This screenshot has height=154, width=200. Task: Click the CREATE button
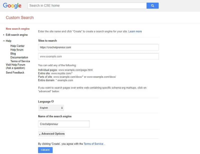45,150
